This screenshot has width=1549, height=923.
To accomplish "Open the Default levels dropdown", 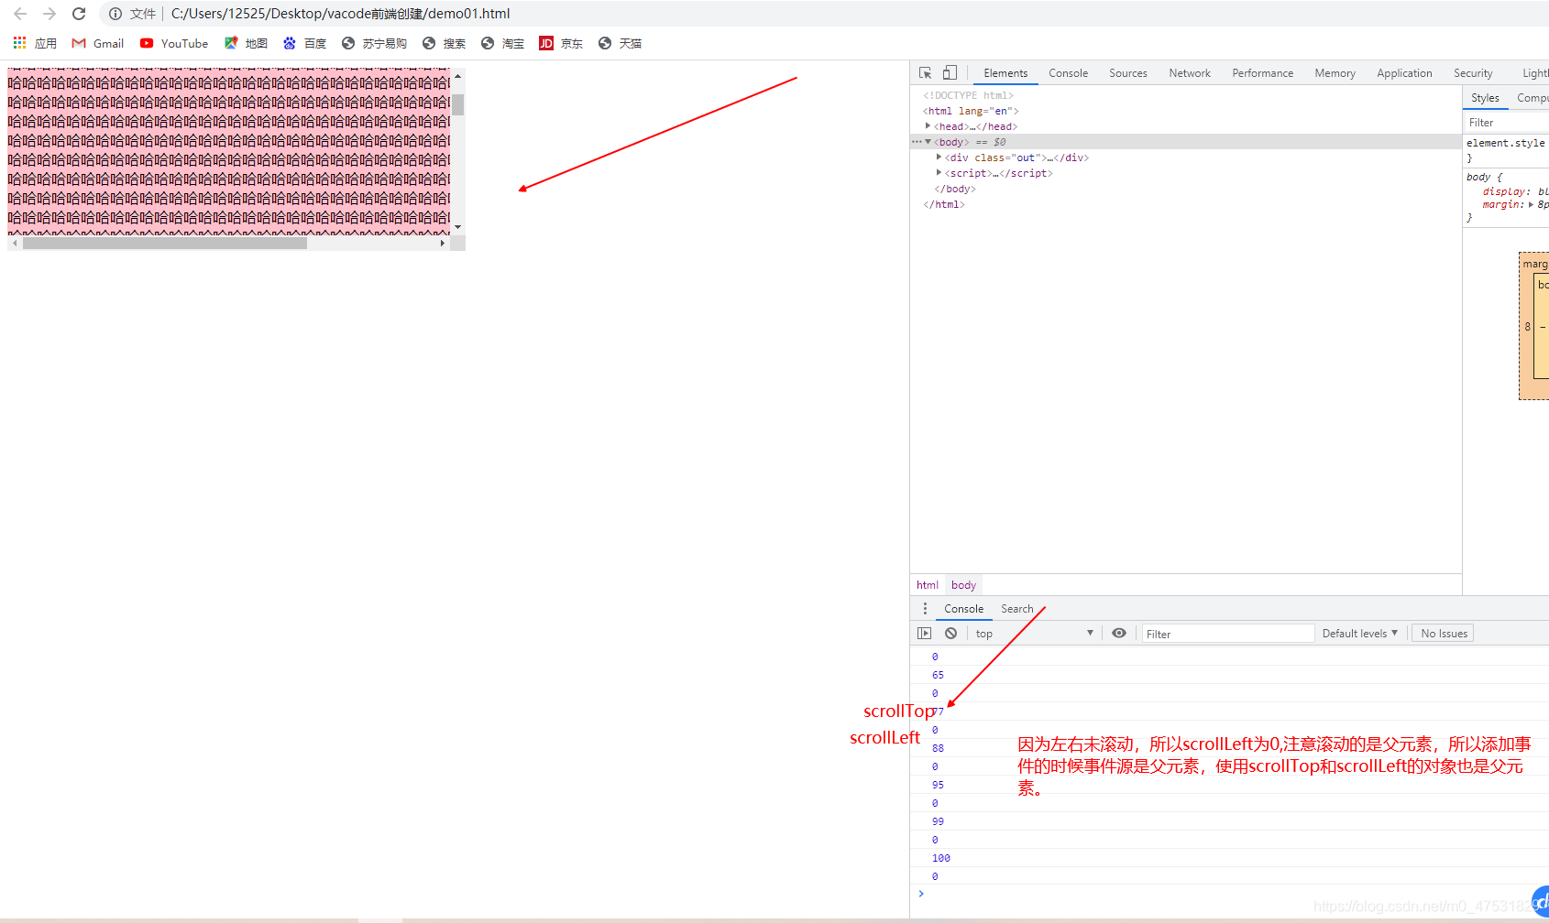I will pos(1359,634).
